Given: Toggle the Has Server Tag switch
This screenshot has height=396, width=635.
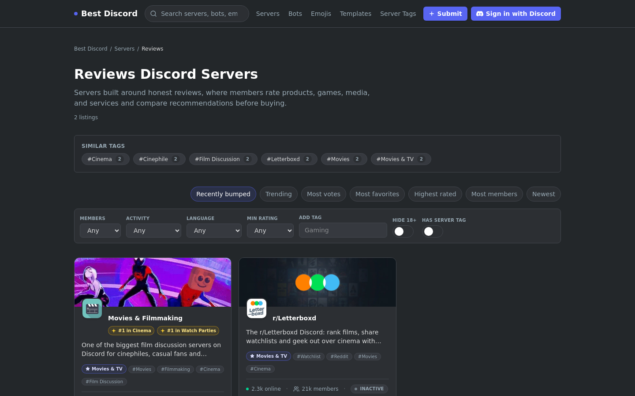Looking at the screenshot, I should pyautogui.click(x=433, y=231).
